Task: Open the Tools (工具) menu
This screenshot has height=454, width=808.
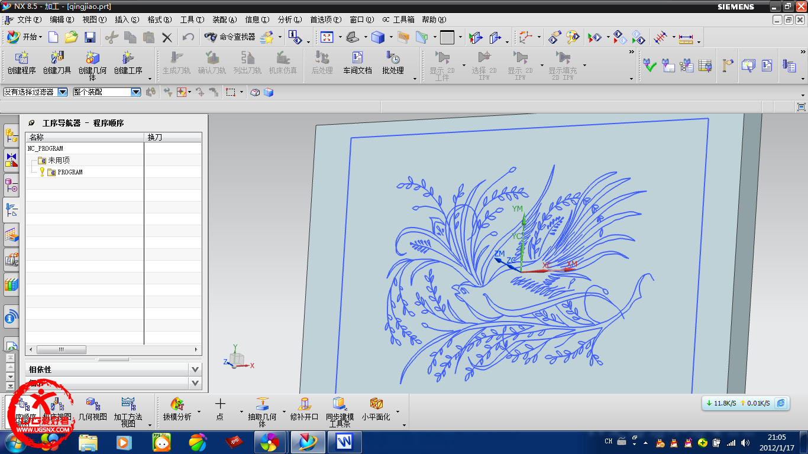Action: click(192, 20)
